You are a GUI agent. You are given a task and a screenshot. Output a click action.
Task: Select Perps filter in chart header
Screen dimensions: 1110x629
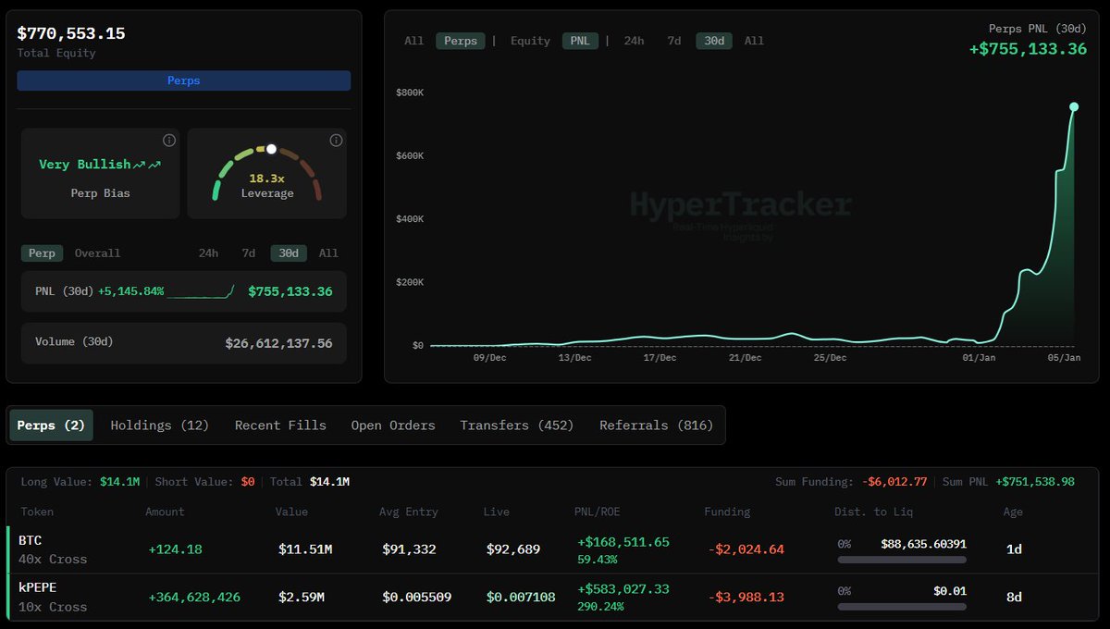pos(461,41)
